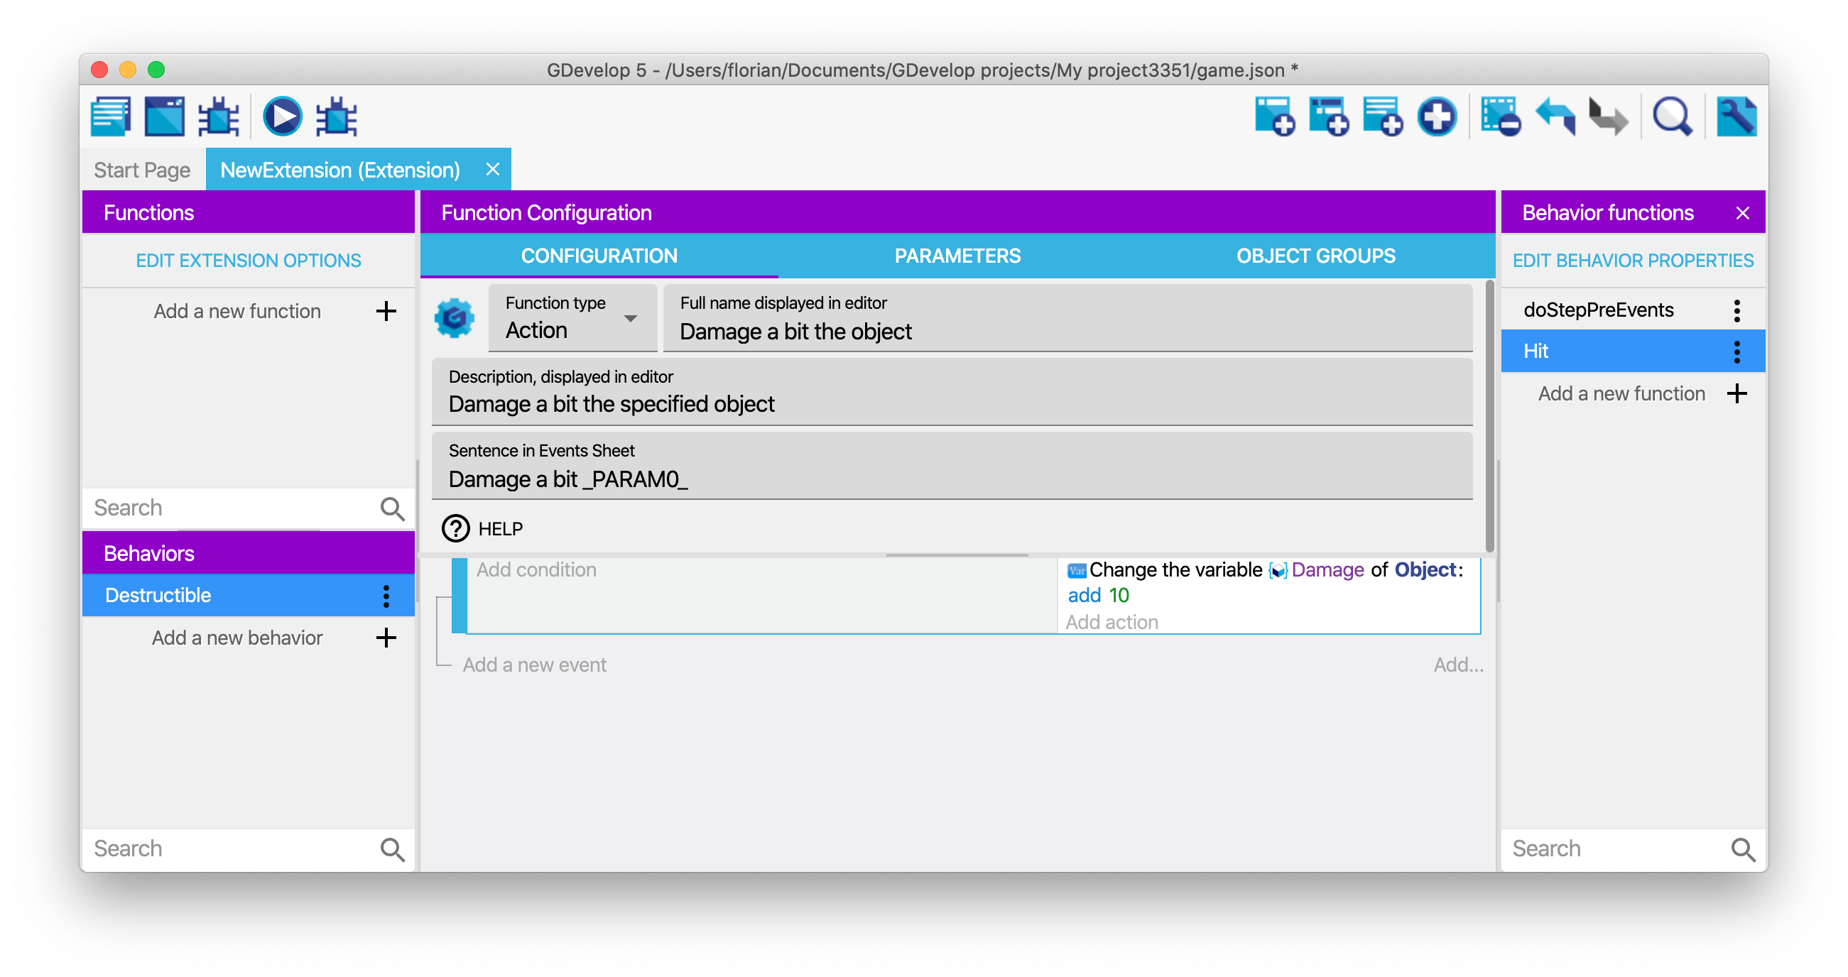Click the delete selected events icon
Image resolution: width=1848 pixels, height=977 pixels.
tap(1501, 116)
